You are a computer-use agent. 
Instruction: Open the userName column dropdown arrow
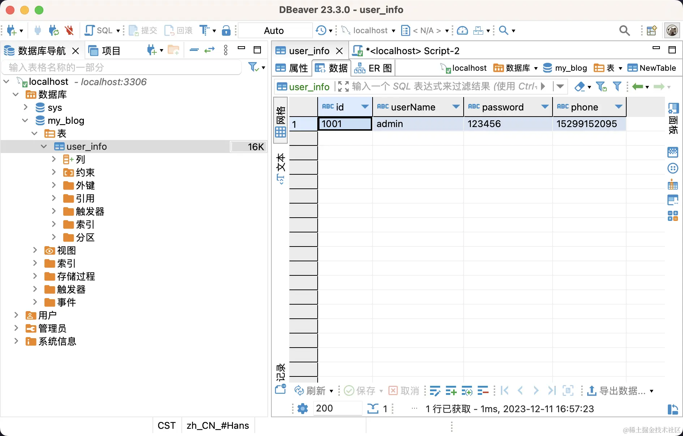tap(456, 107)
